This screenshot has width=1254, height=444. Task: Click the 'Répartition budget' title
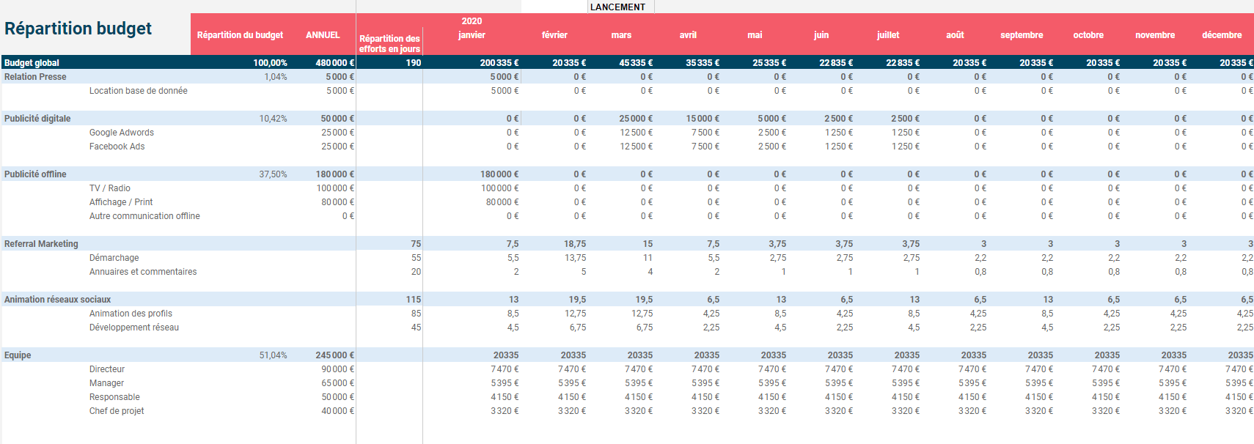click(78, 29)
